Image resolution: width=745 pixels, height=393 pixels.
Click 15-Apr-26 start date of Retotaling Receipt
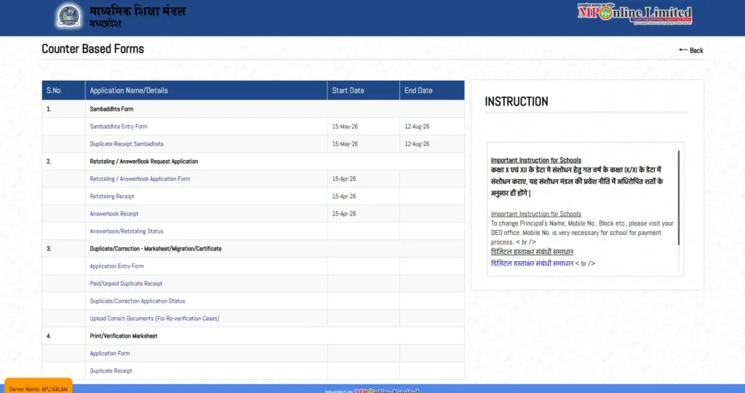click(344, 196)
